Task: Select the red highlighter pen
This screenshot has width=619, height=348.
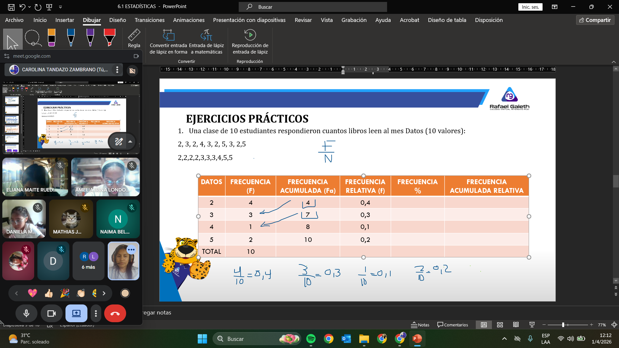Action: point(109,38)
